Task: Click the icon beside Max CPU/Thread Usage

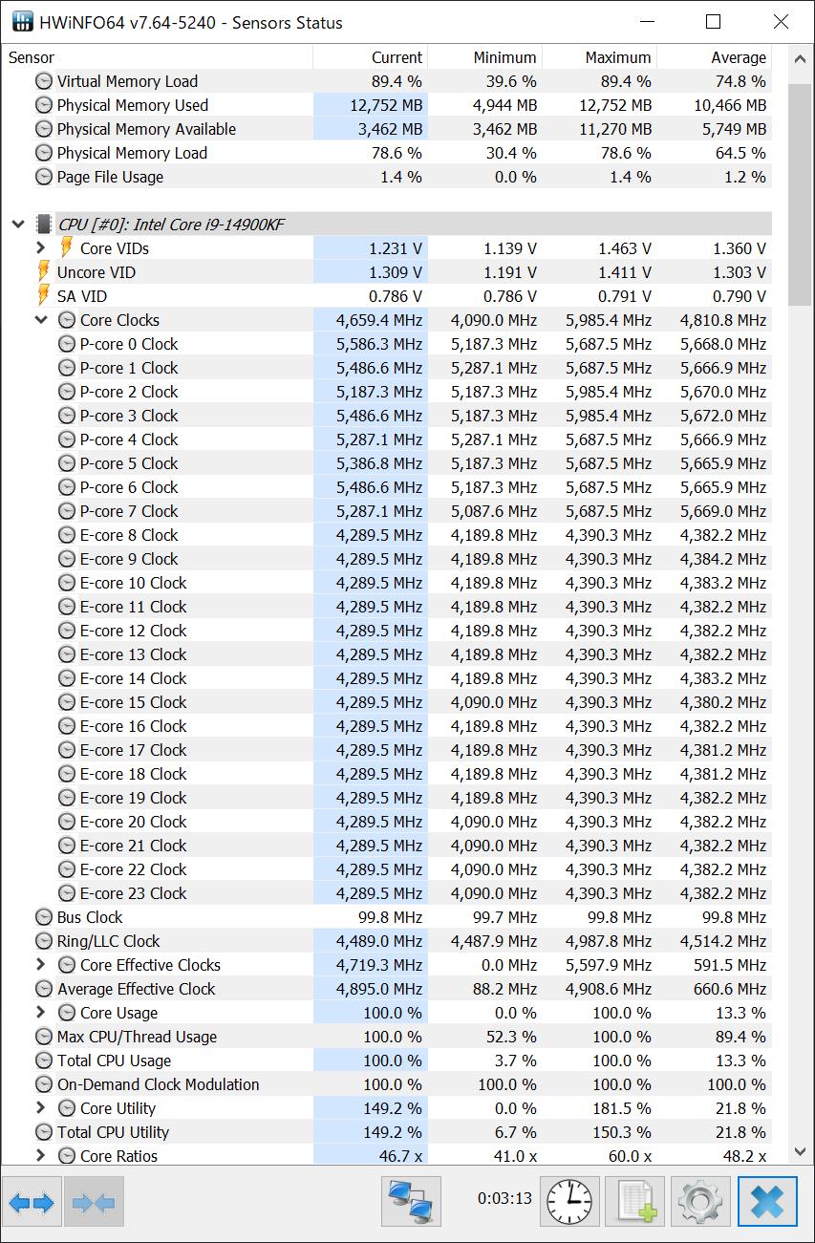Action: pos(44,1037)
